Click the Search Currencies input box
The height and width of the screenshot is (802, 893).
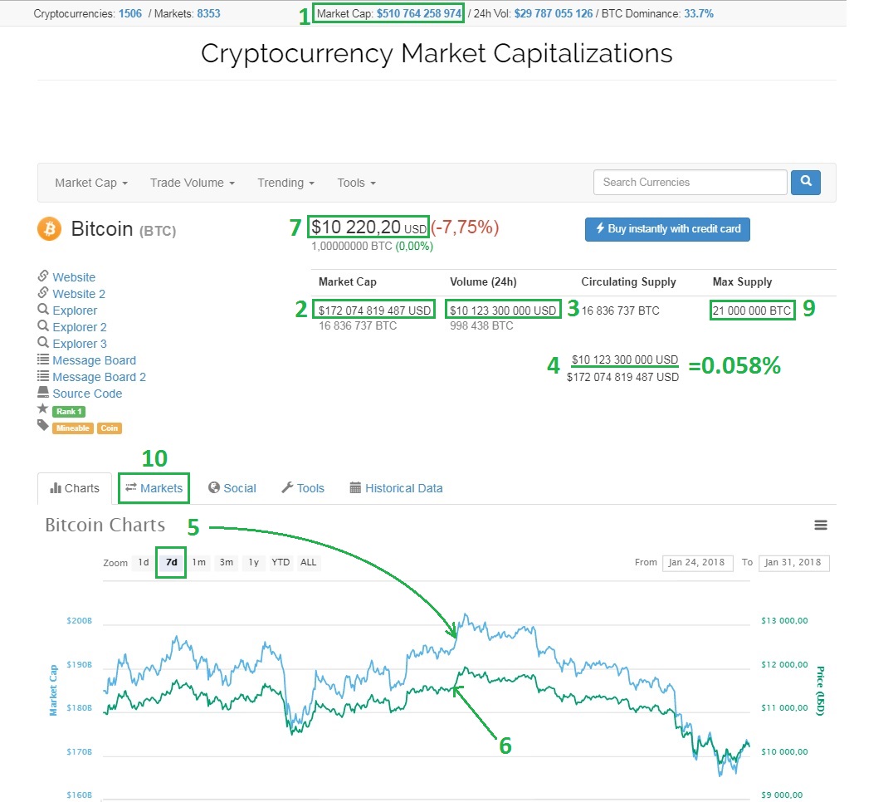[x=690, y=182]
